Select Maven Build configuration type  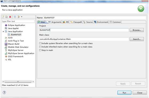14,44
